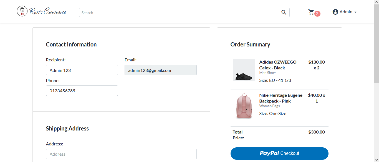Click the Men Shoes category label
This screenshot has height=162, width=379.
click(267, 73)
